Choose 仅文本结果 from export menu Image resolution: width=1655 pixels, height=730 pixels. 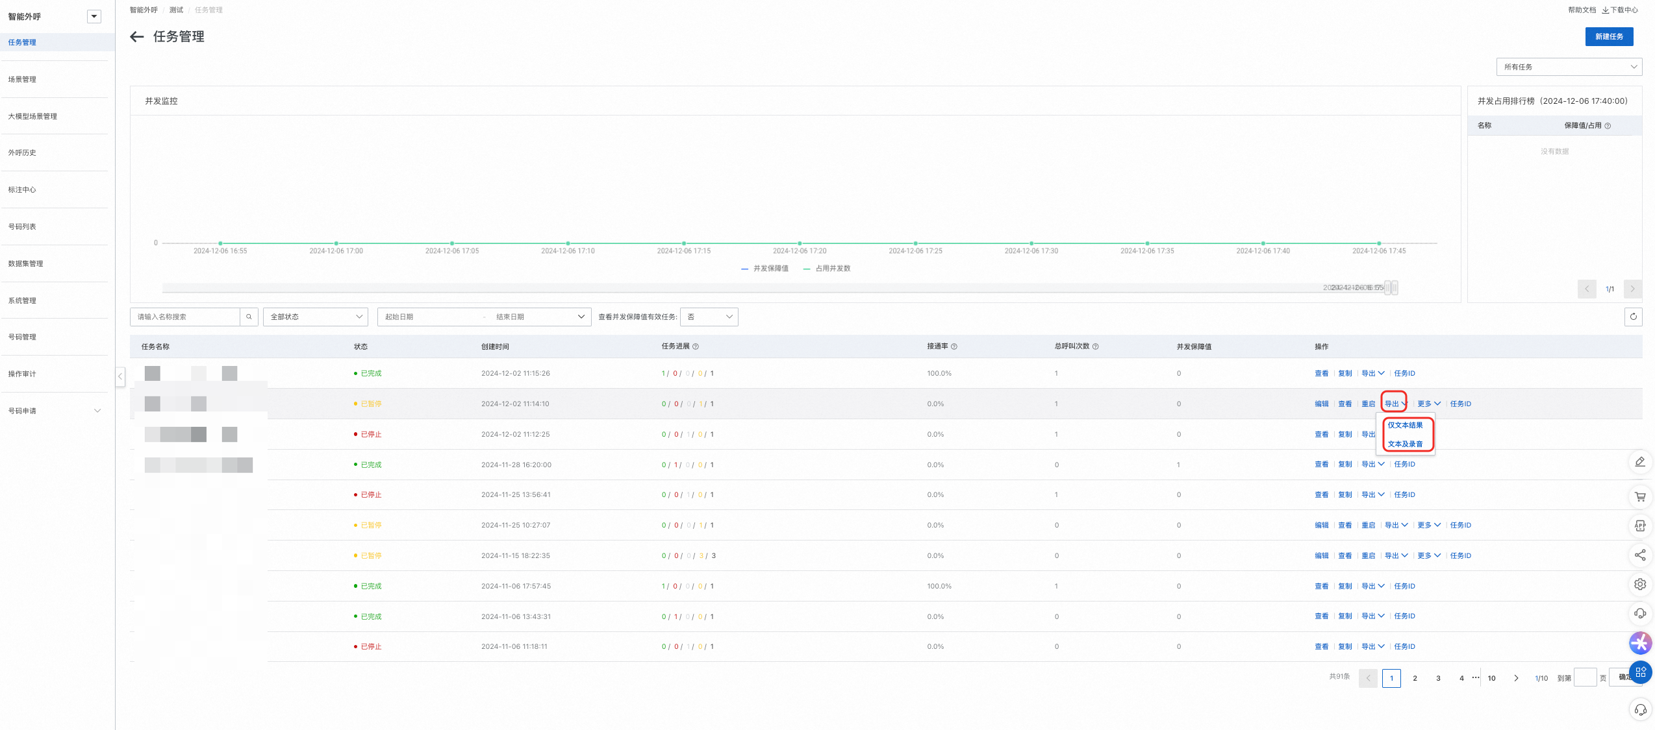click(1405, 425)
